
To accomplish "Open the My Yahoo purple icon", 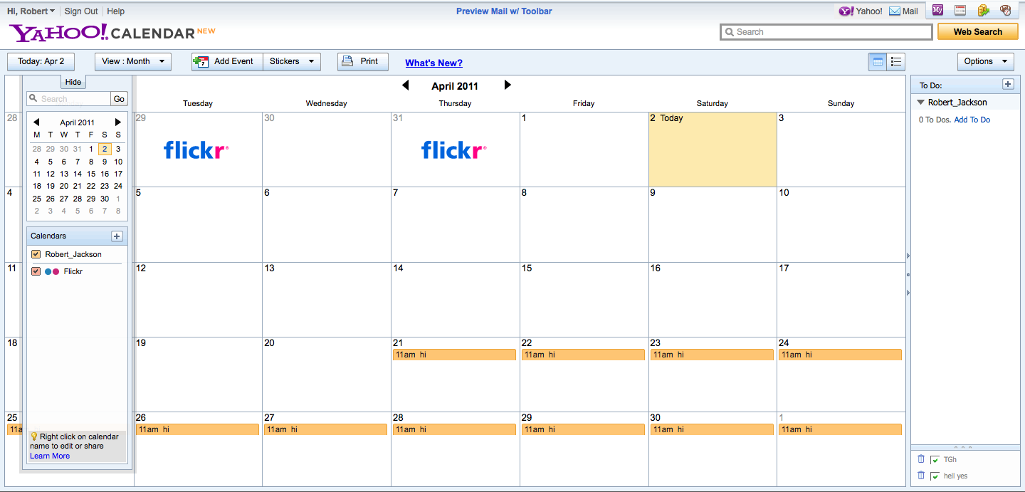I will pos(938,10).
